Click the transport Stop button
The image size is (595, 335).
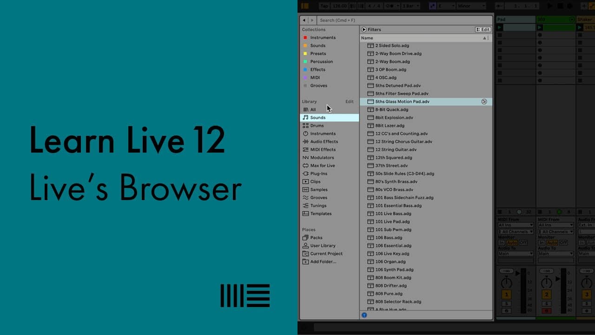pyautogui.click(x=560, y=6)
